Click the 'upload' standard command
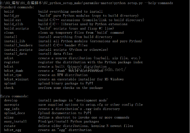This screenshot has width=190, height=133. point(10,84)
